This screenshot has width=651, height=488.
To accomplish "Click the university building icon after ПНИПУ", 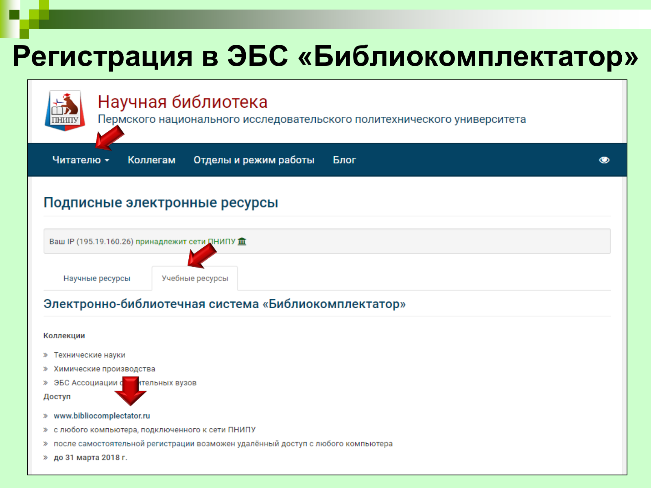I will tap(242, 241).
